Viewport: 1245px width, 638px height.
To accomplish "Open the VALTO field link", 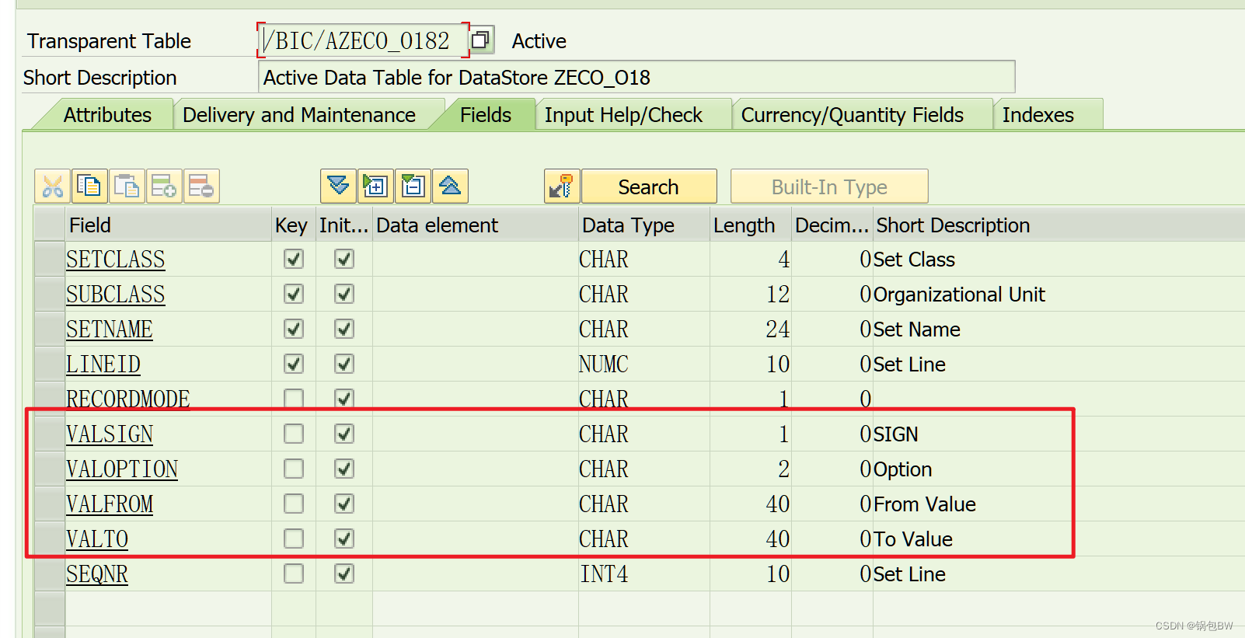I will [97, 539].
